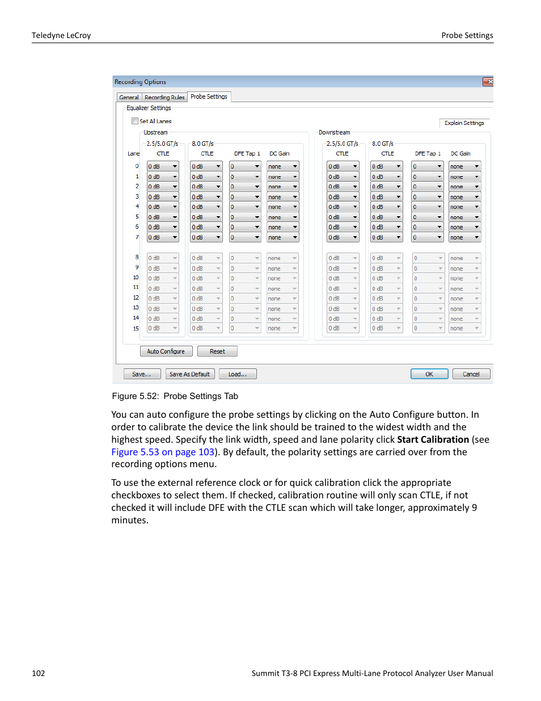Click the Explain Settings button
The height and width of the screenshot is (701, 541).
pos(464,123)
